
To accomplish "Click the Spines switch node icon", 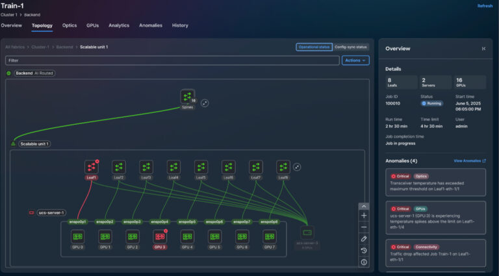I will pos(187,97).
